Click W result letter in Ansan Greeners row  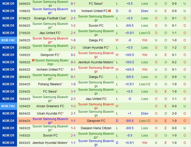coord(117,106)
